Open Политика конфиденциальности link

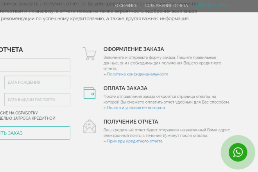coord(138,74)
